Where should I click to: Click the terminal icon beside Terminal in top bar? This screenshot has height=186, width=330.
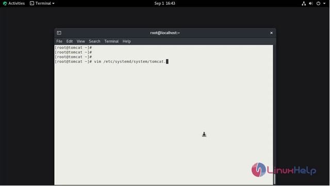tap(32, 4)
